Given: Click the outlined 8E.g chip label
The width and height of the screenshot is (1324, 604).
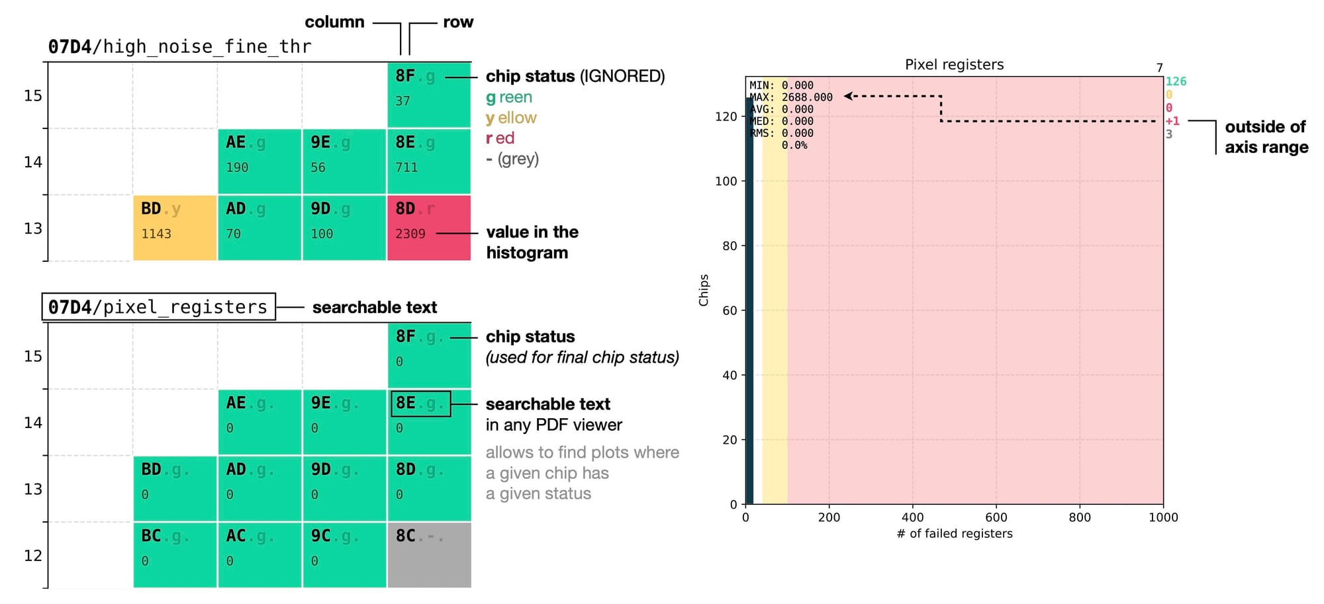Looking at the screenshot, I should coord(420,404).
